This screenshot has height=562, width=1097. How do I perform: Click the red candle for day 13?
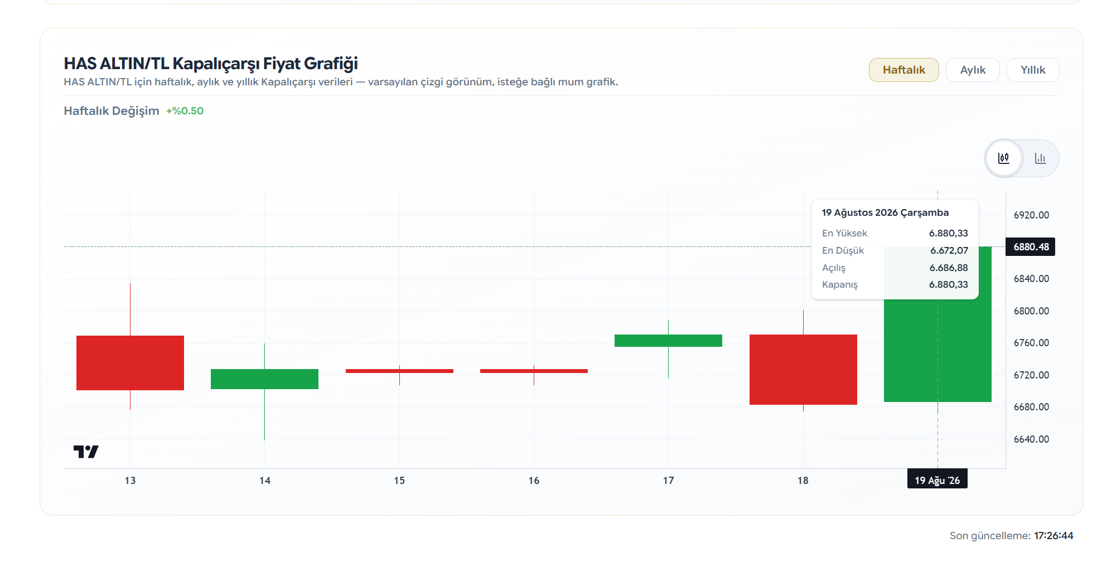point(130,363)
